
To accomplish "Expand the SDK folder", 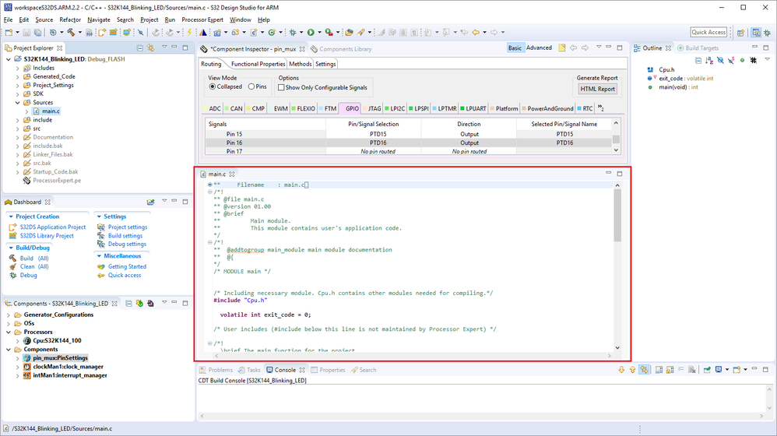I will 18,93.
